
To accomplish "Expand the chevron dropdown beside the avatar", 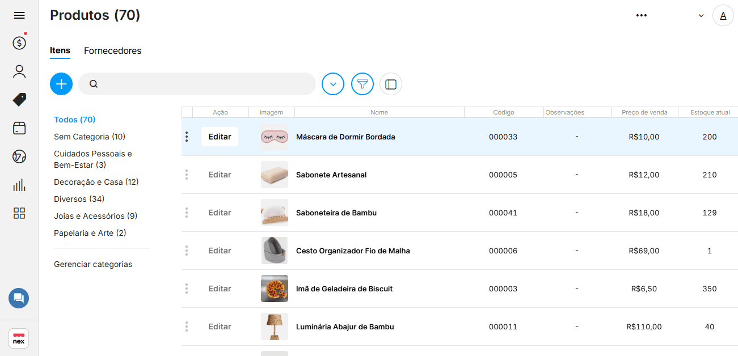I will click(701, 16).
